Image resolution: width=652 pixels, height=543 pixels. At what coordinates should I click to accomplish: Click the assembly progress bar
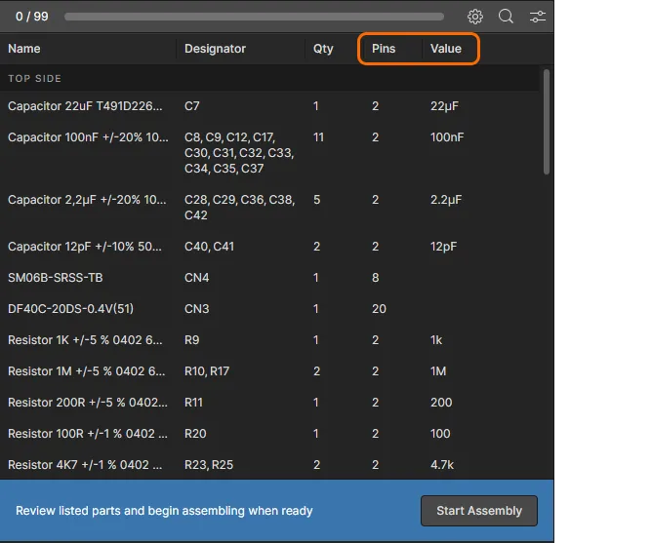click(254, 17)
